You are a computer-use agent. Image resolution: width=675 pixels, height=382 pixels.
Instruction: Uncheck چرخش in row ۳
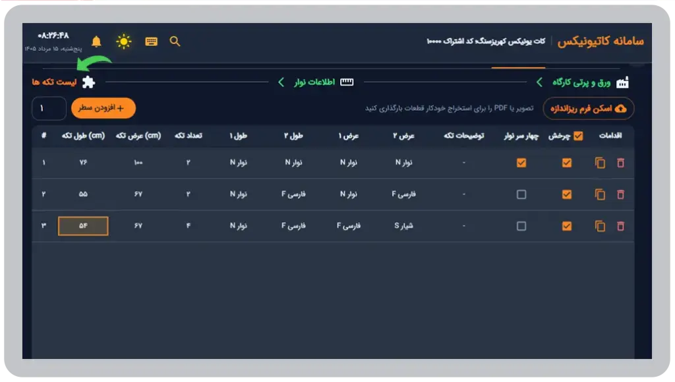point(567,226)
